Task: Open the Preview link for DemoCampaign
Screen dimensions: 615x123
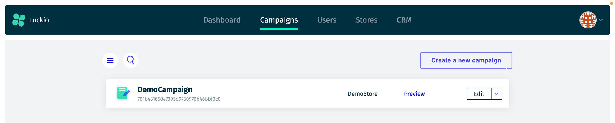Action: pyautogui.click(x=414, y=94)
